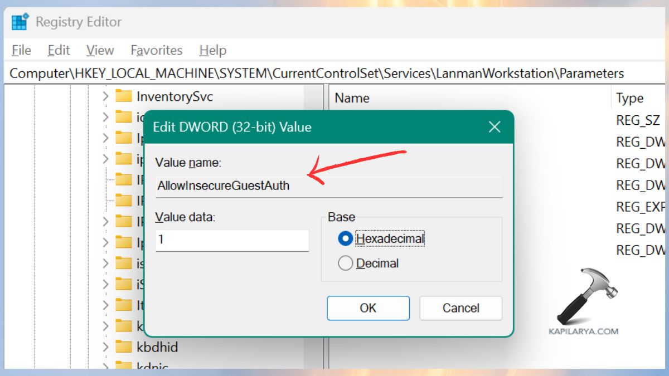Cancel the Edit DWORD dialog
The height and width of the screenshot is (376, 669).
(460, 308)
